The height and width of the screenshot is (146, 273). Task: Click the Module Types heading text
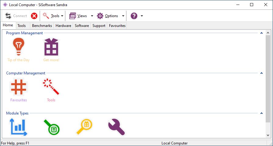pos(17,113)
